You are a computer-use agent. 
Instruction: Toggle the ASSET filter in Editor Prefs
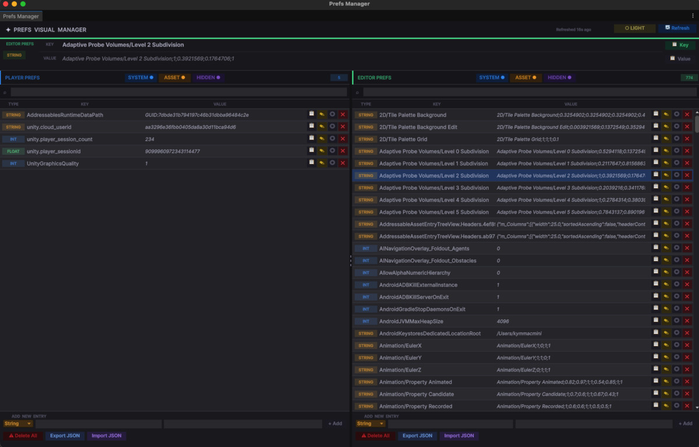tap(525, 78)
